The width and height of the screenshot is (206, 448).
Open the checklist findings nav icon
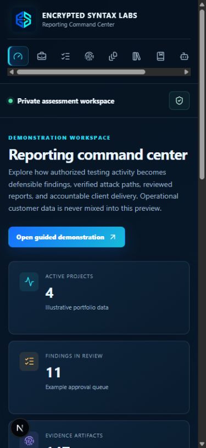65,56
